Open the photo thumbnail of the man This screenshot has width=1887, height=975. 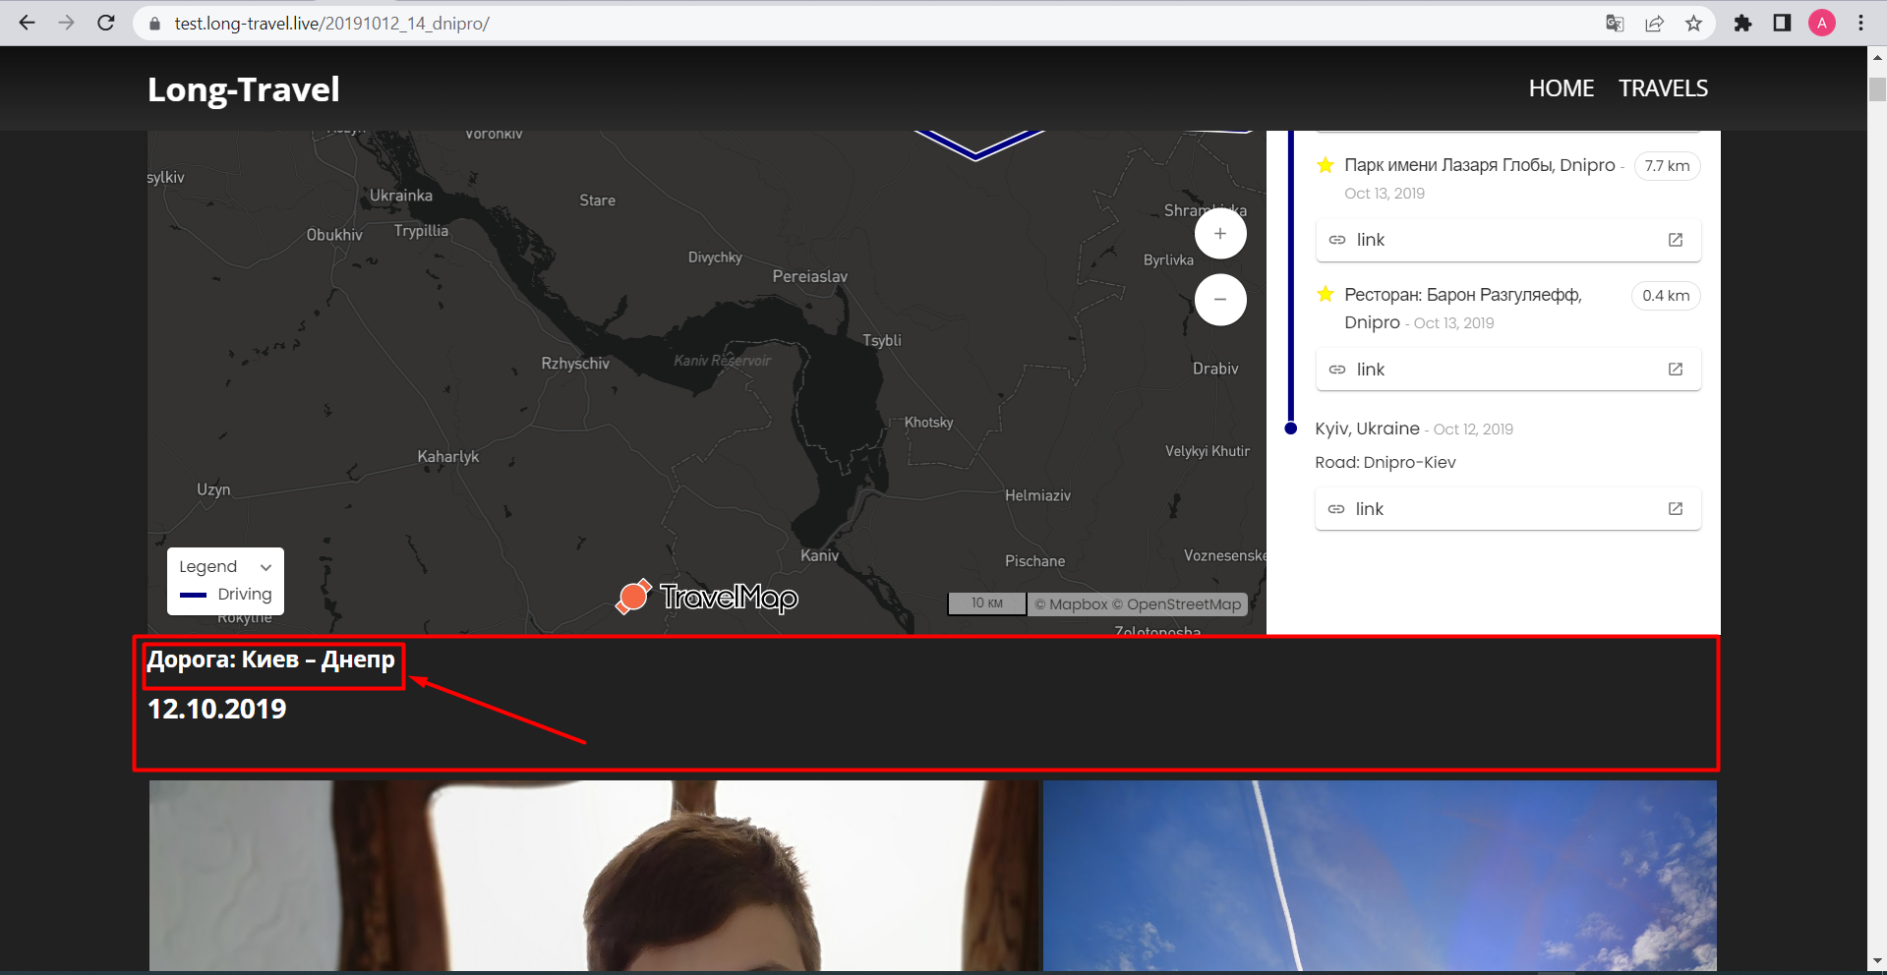pyautogui.click(x=594, y=876)
